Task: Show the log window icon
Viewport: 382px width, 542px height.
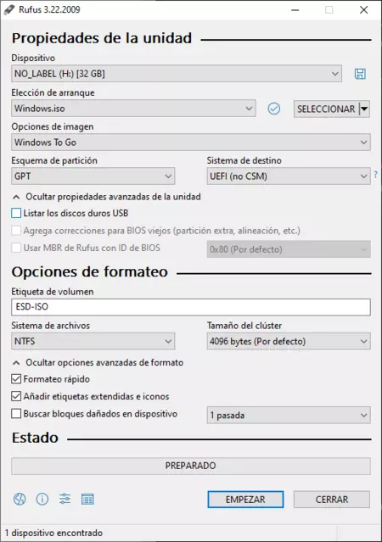Action: [x=87, y=499]
